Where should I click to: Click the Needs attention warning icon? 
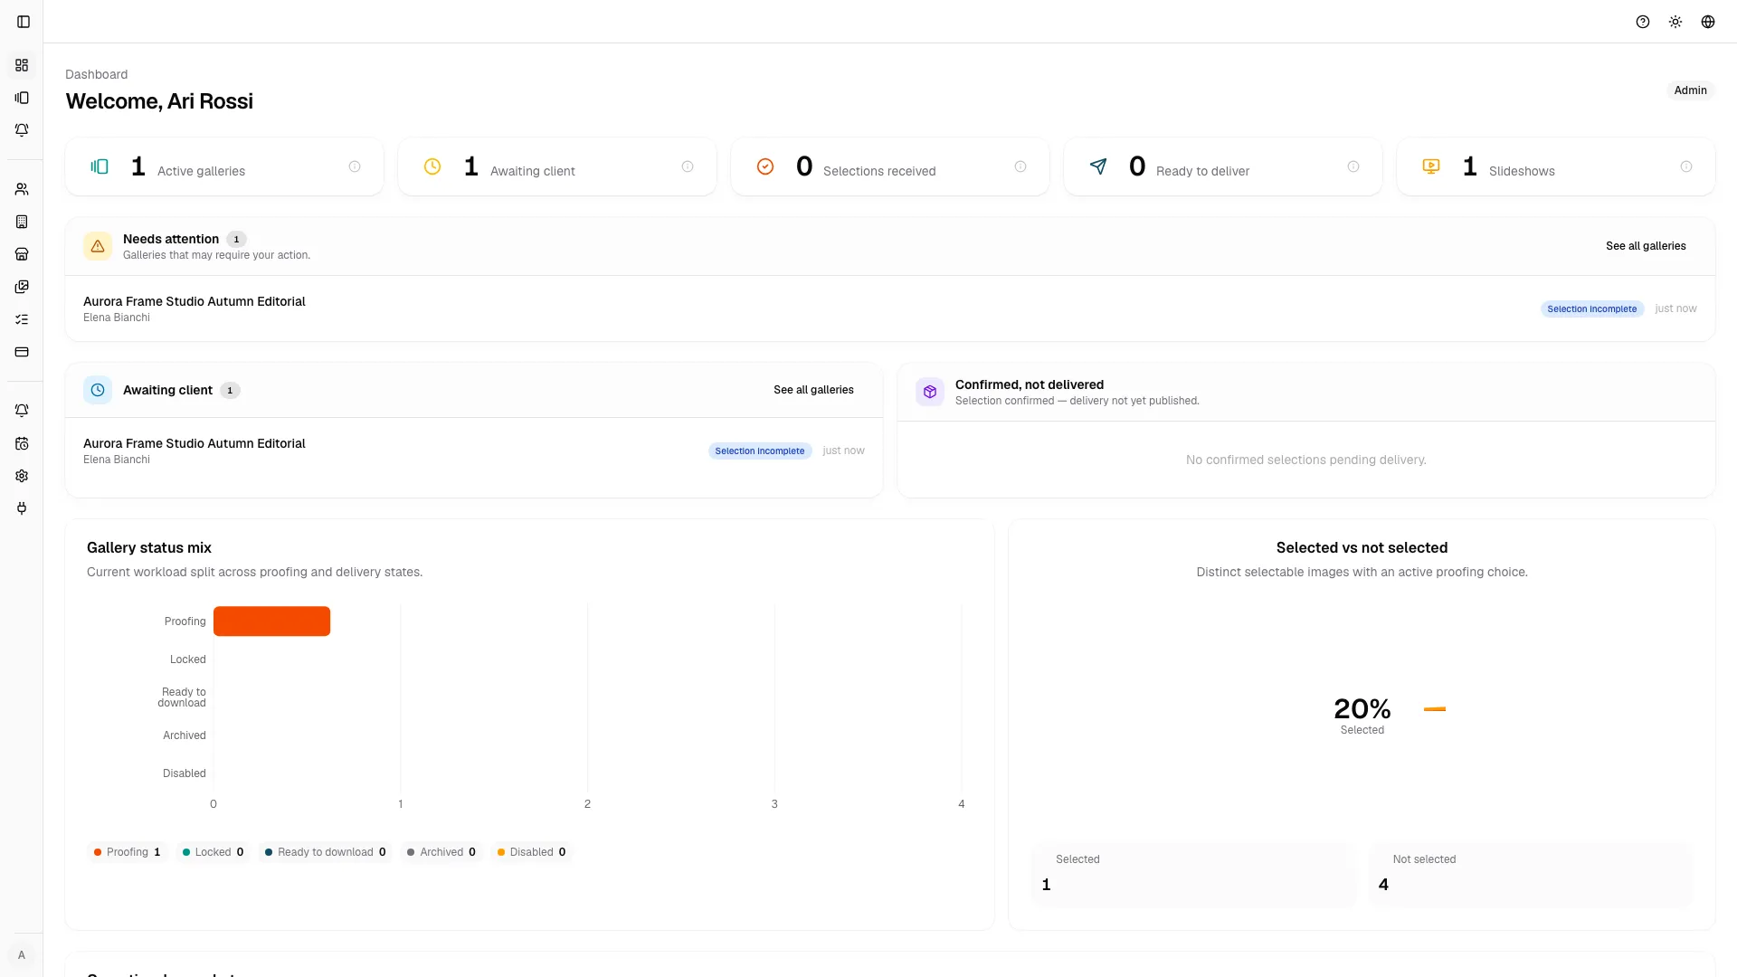(x=98, y=246)
